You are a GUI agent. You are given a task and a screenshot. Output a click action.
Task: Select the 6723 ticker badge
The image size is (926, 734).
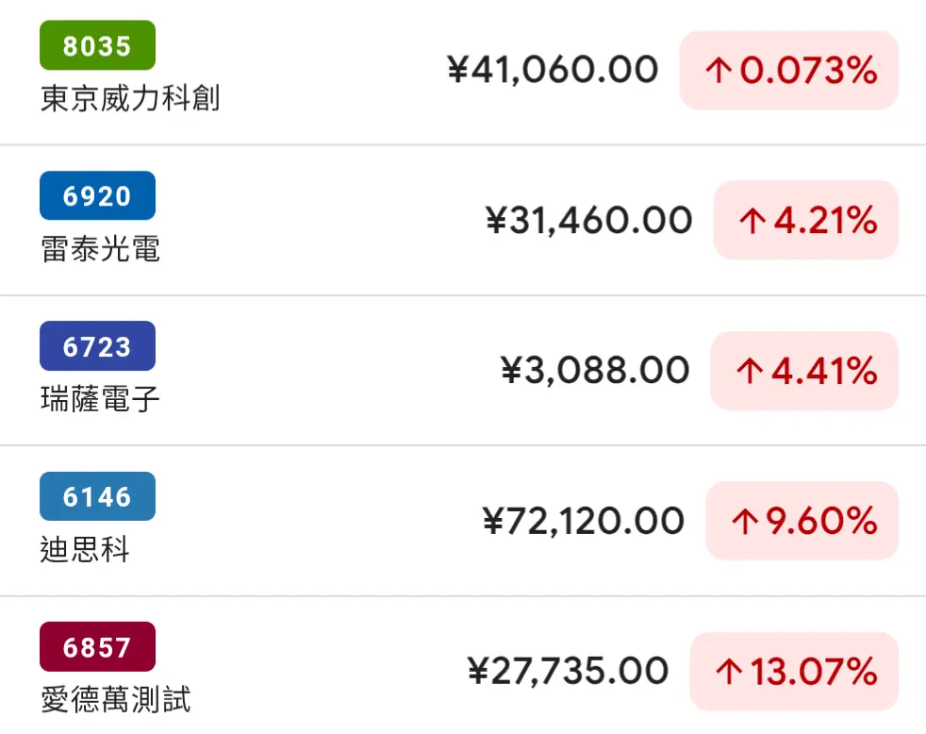click(97, 346)
